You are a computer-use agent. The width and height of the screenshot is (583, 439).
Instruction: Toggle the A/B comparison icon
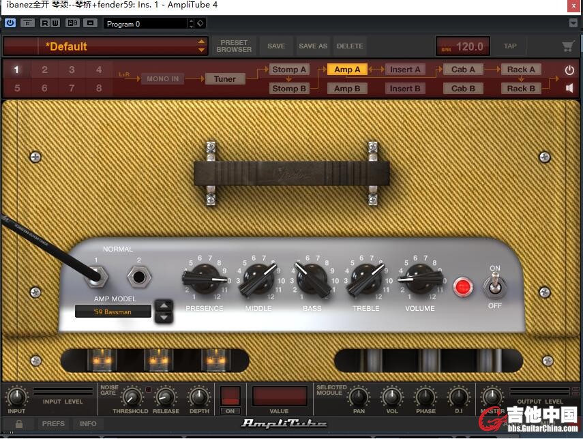(x=72, y=23)
